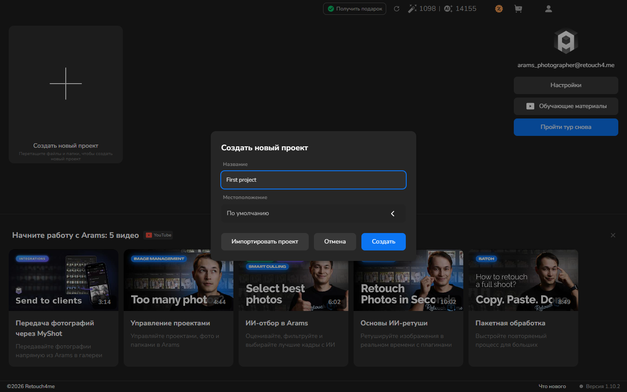Click the Управление проектами title
Screen dimensions: 627x392
170,323
